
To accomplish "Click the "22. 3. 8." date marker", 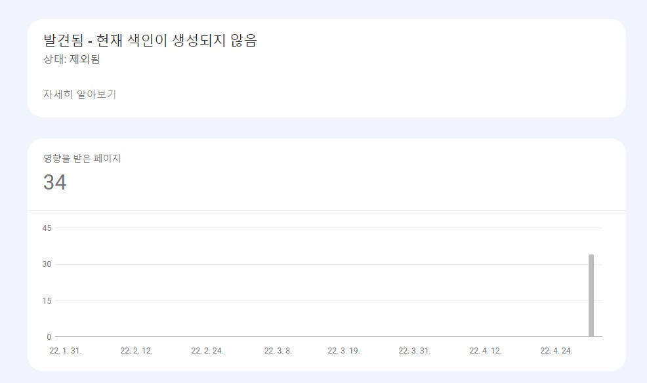I will [277, 352].
